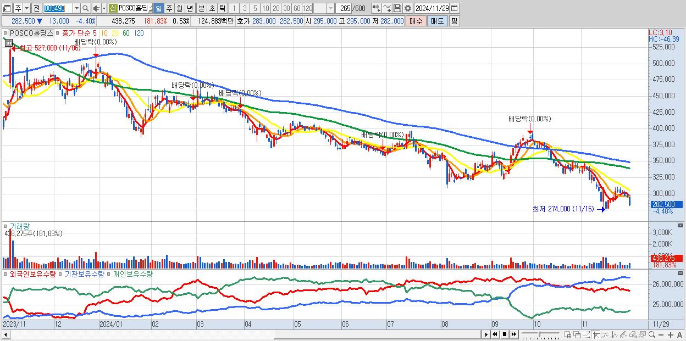Click the add candlestick chart icon
Screen dimensions: 686x341
377,8
